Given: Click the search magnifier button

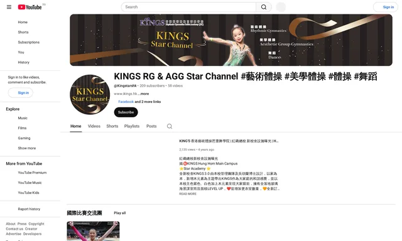Looking at the screenshot, I should (x=264, y=7).
